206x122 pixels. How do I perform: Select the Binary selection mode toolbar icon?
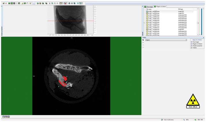pos(14,3)
